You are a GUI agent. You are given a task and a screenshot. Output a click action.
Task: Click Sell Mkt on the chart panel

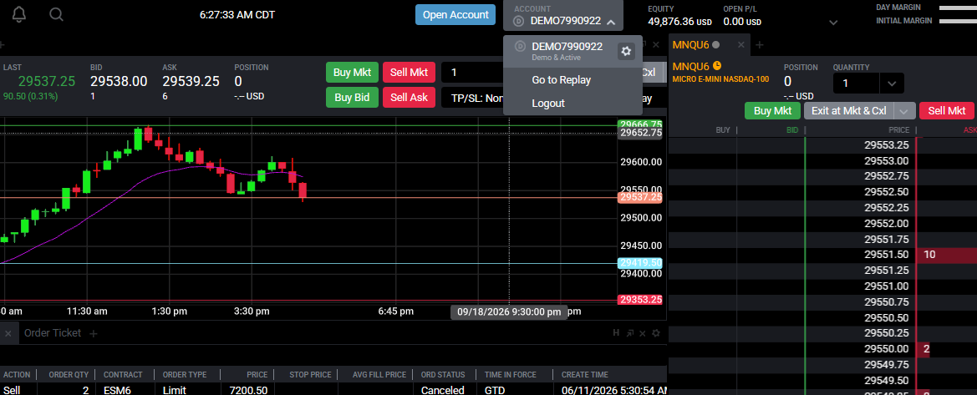point(409,73)
